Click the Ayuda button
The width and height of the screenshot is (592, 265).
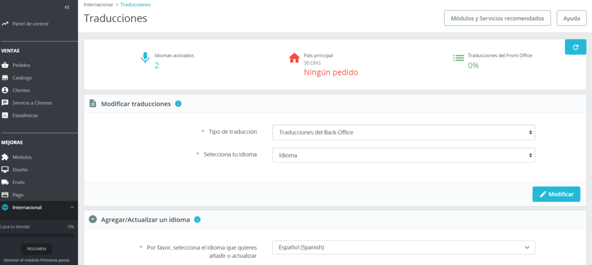coord(572,18)
